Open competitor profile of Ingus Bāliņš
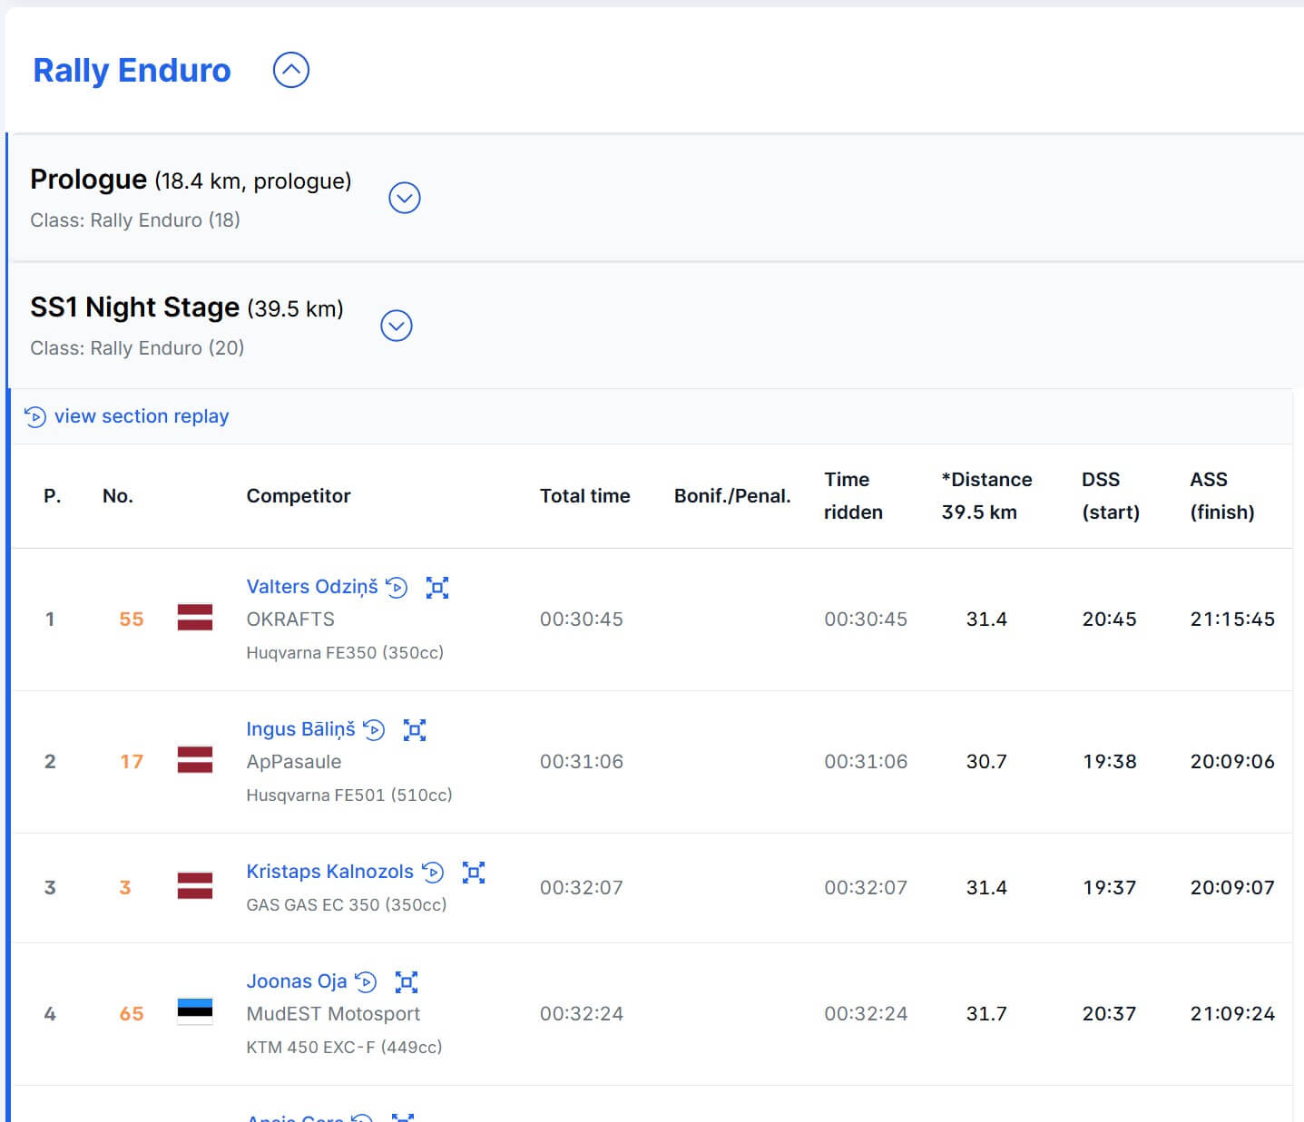 tap(301, 729)
